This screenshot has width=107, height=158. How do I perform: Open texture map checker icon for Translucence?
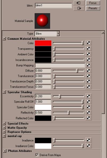[x=88, y=76]
